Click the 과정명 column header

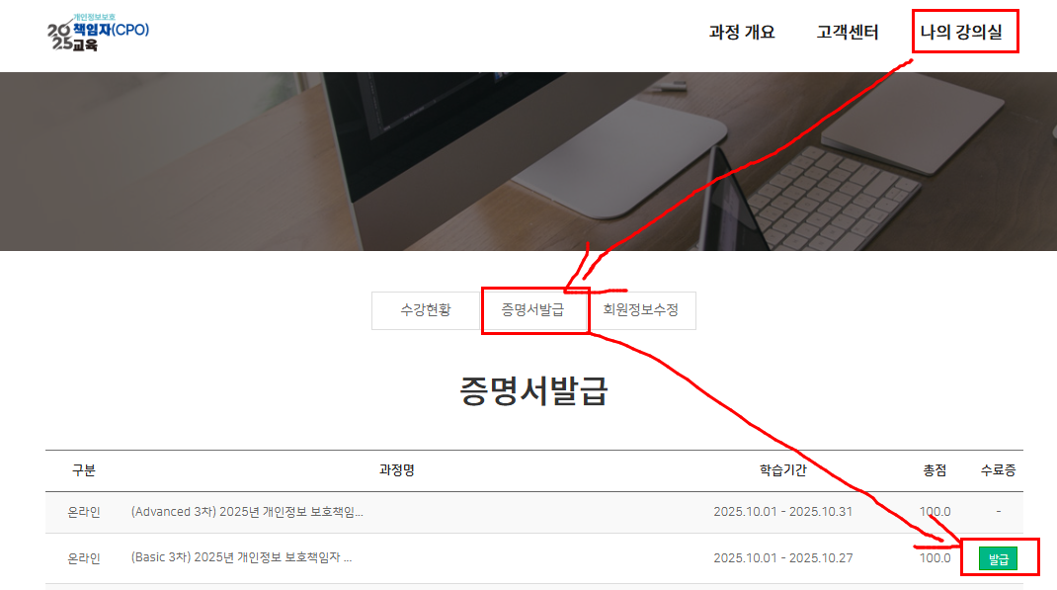click(396, 470)
